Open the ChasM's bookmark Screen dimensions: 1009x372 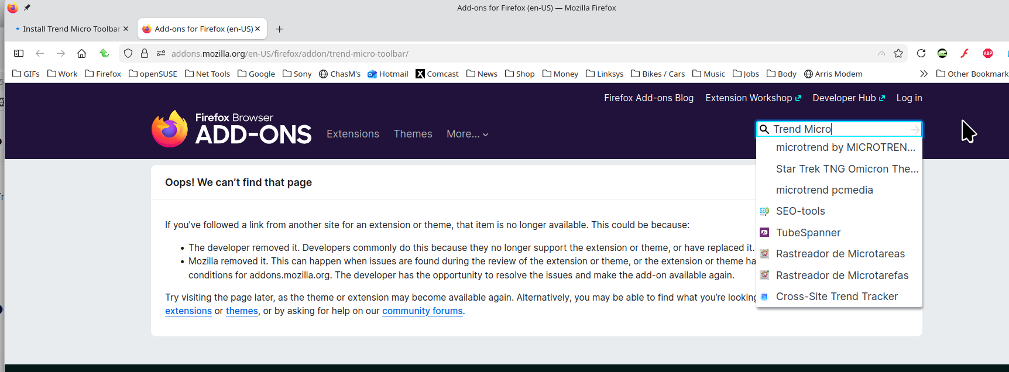point(339,74)
